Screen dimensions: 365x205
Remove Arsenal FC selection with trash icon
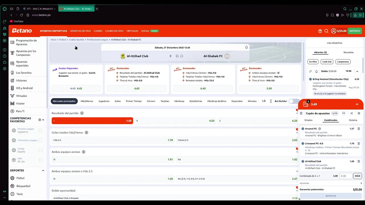click(x=359, y=129)
